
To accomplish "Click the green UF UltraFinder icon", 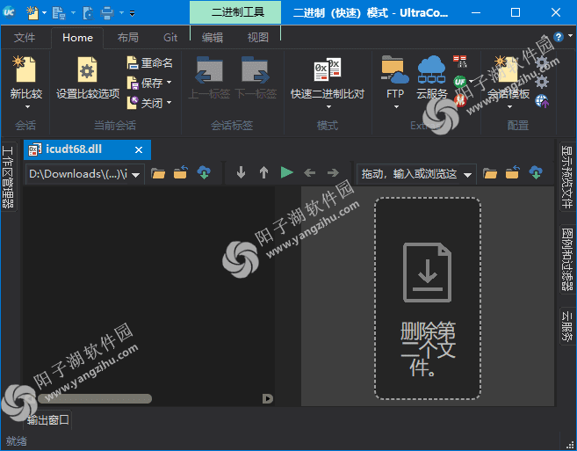I will pyautogui.click(x=459, y=81).
